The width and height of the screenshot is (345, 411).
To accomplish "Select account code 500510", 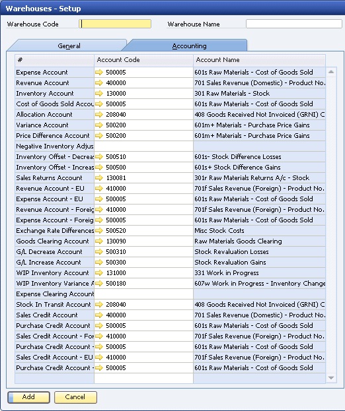I will [116, 157].
